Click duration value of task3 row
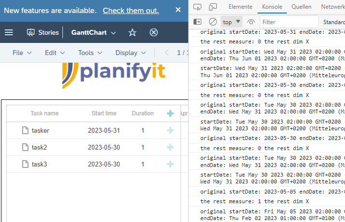This screenshot has width=345, height=222. (143, 164)
